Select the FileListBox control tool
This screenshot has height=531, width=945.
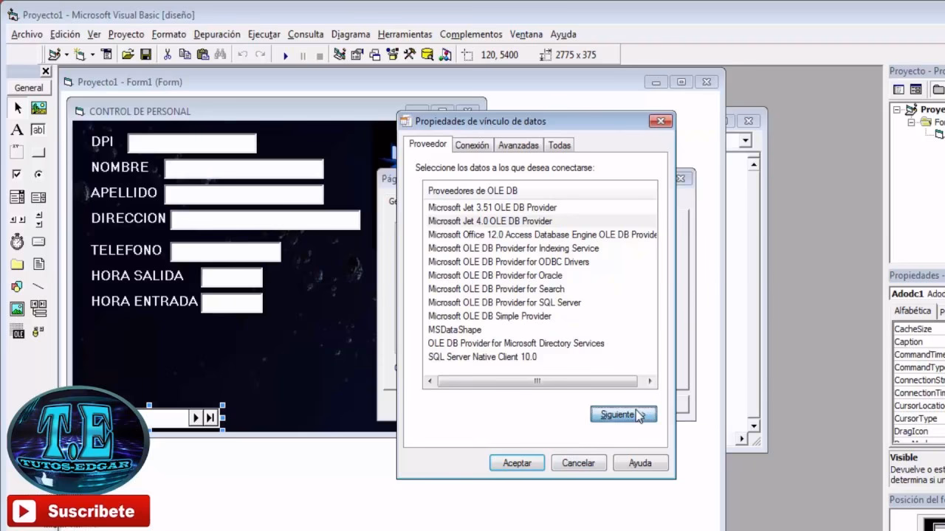point(38,264)
